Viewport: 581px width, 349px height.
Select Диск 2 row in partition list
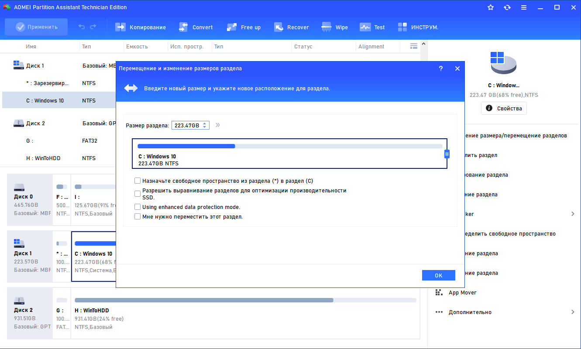59,123
